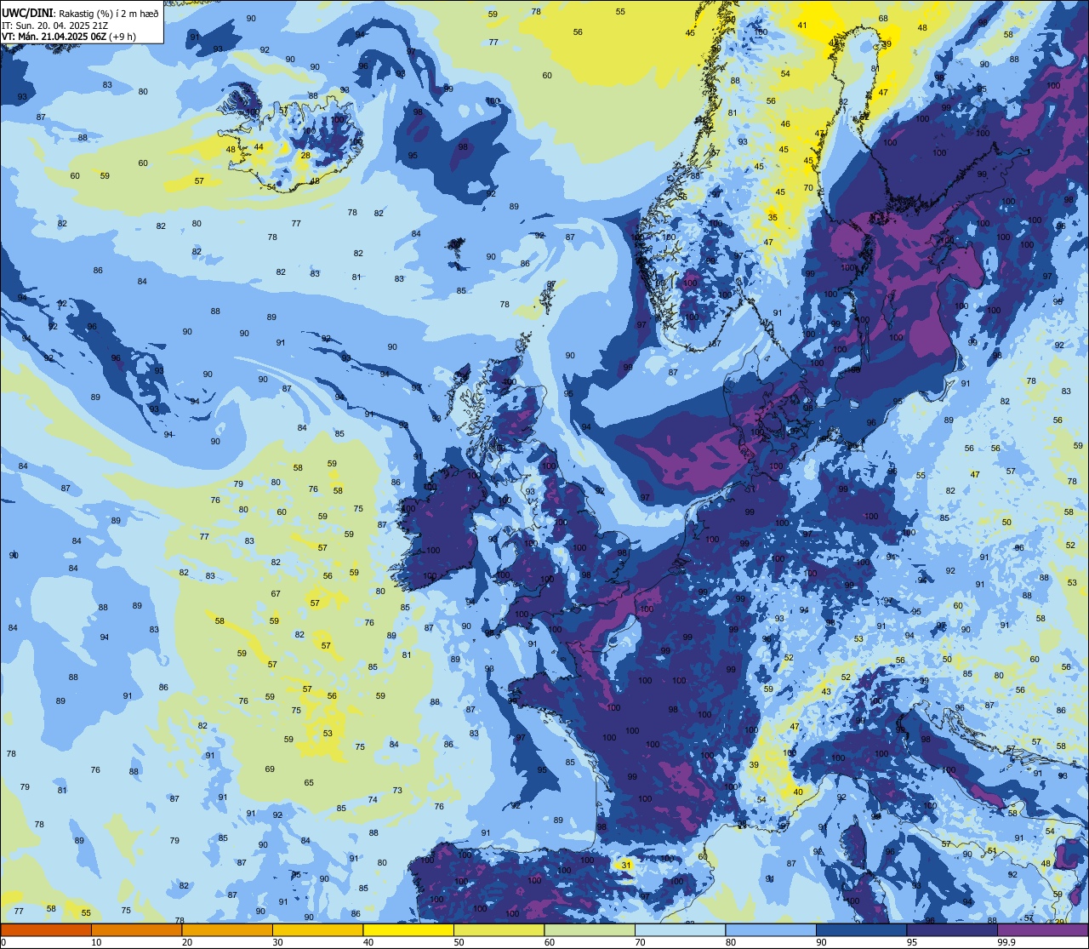Click the 30–40% golden legend swatch

pyautogui.click(x=317, y=930)
